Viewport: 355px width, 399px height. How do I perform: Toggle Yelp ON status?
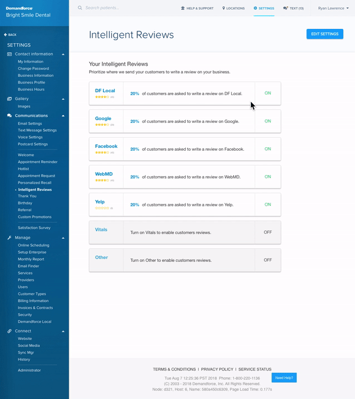click(267, 205)
